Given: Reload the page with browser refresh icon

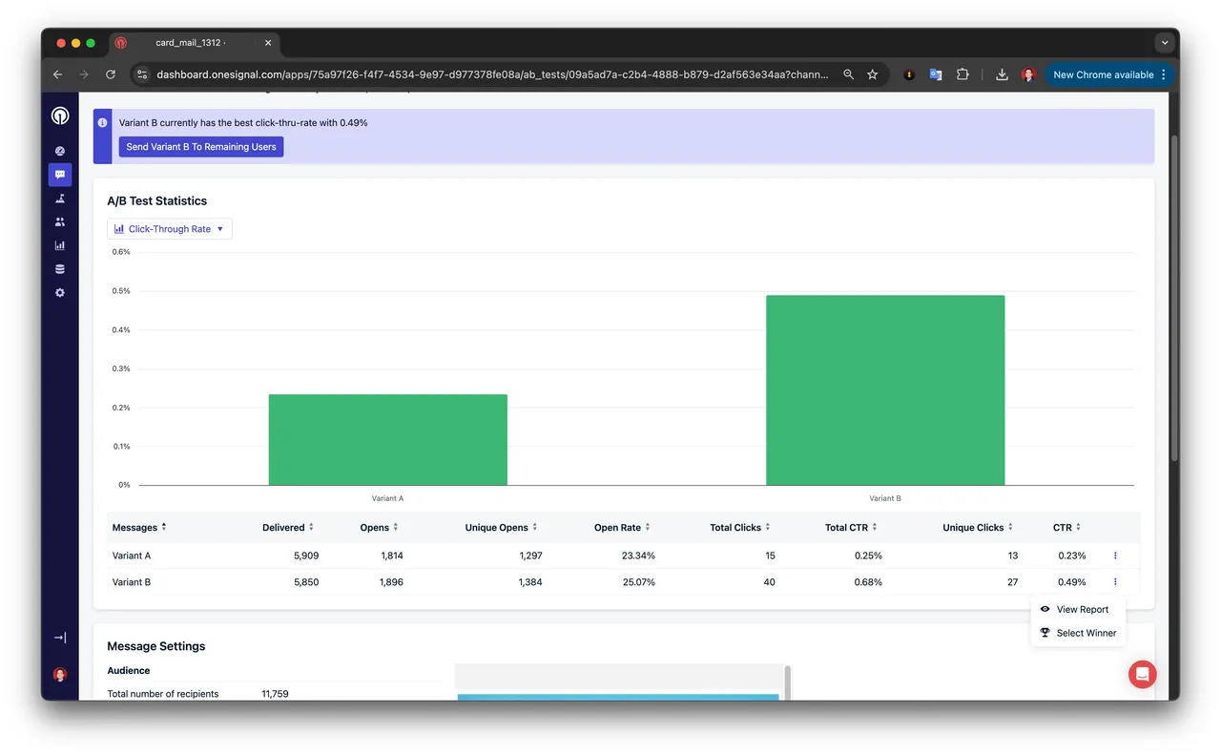Looking at the screenshot, I should (x=111, y=74).
